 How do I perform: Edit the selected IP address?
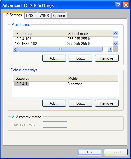tap(80, 58)
